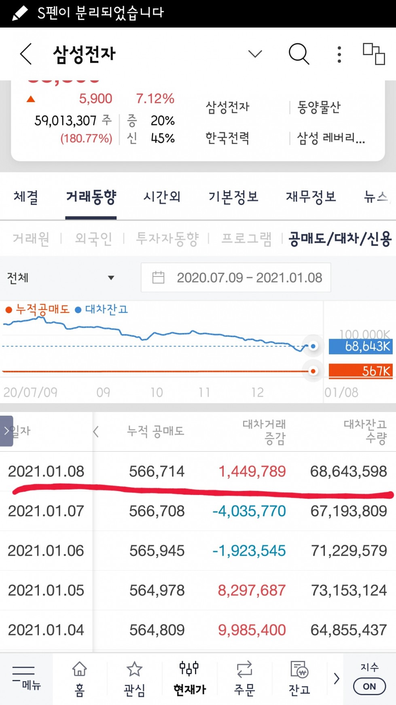Tap the 59,013,307 주 volume figure

point(73,121)
